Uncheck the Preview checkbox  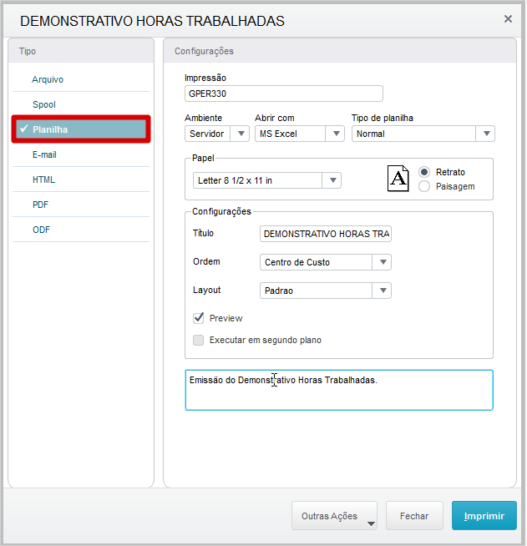coord(199,318)
